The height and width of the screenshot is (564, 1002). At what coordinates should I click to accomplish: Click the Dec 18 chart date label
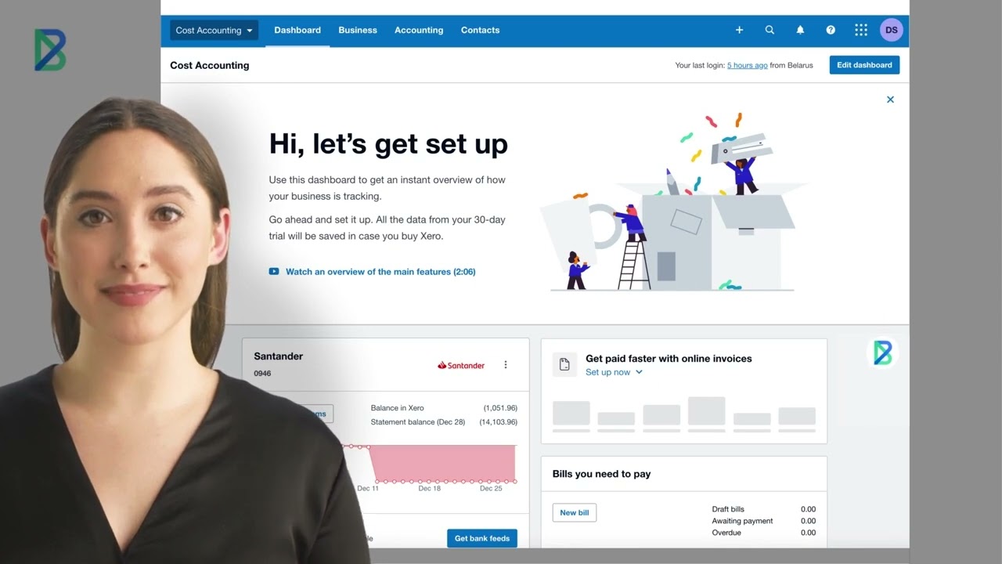coord(429,488)
